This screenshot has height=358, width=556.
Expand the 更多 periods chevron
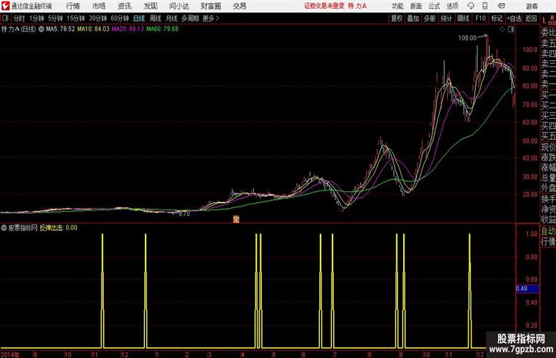point(218,18)
